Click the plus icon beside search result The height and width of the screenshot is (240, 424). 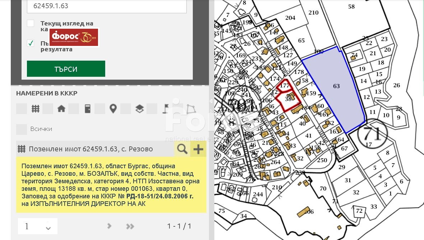(198, 149)
